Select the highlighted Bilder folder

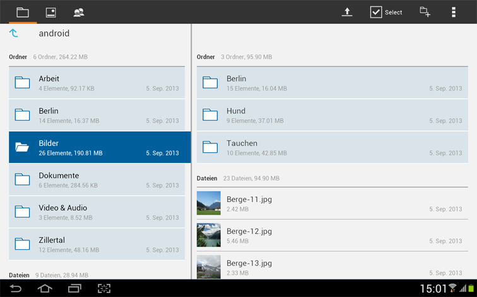coord(100,147)
